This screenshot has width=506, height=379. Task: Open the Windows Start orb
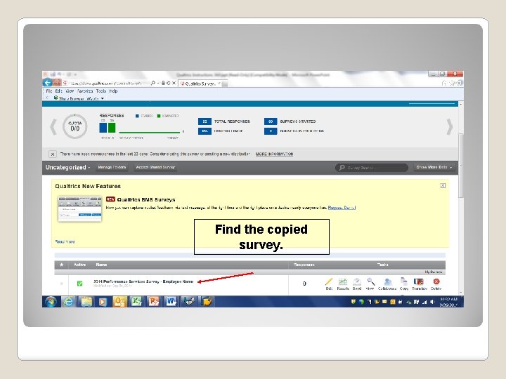click(x=51, y=302)
